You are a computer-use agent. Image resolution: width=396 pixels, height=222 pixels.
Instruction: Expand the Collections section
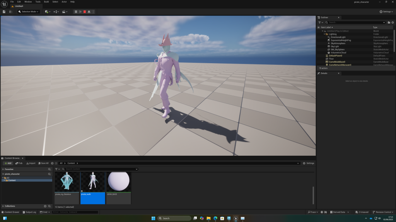pos(3,206)
